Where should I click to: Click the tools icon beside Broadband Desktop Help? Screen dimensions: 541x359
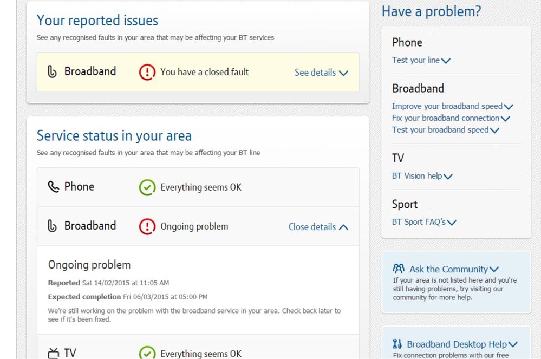[397, 344]
